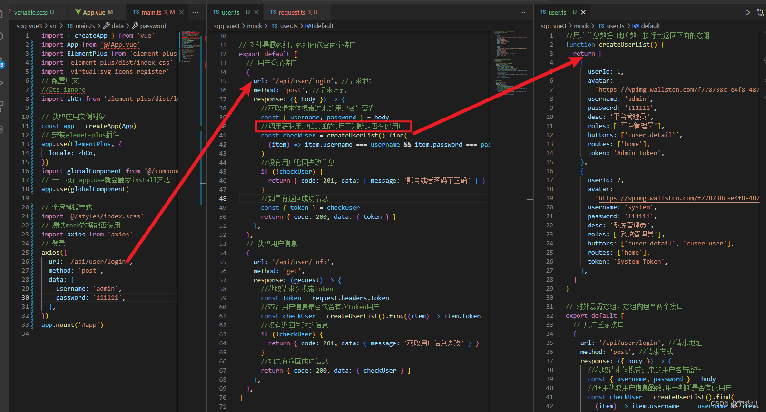This screenshot has height=412, width=766.
Task: Select sgg-vue3 breadcrumb in left editor
Action: 29,26
